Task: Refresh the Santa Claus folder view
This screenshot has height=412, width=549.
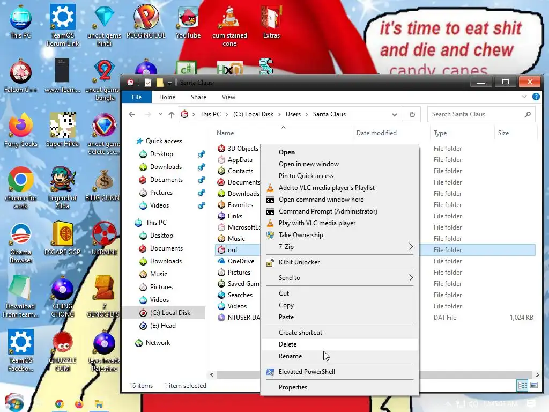Action: 412,114
